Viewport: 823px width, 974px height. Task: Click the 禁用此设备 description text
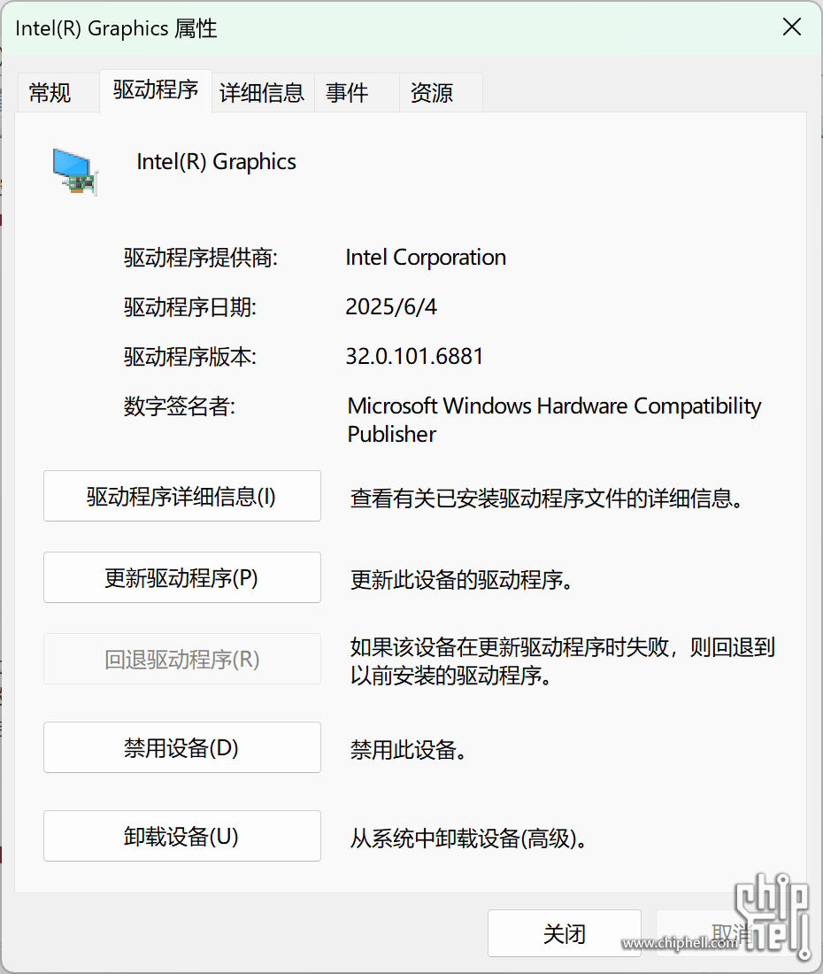coord(408,750)
